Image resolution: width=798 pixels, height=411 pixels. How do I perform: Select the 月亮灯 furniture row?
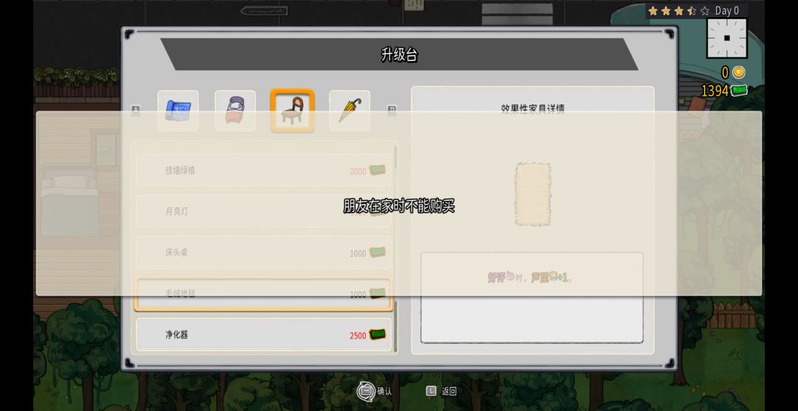[264, 211]
